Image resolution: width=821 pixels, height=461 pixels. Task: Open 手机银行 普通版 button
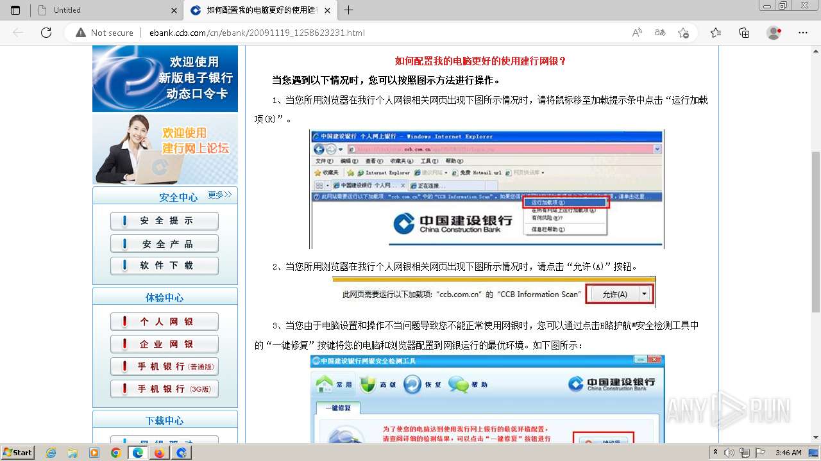click(164, 367)
